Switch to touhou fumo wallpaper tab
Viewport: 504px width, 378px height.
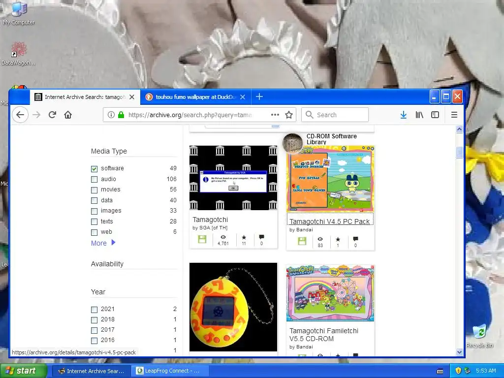pos(195,97)
